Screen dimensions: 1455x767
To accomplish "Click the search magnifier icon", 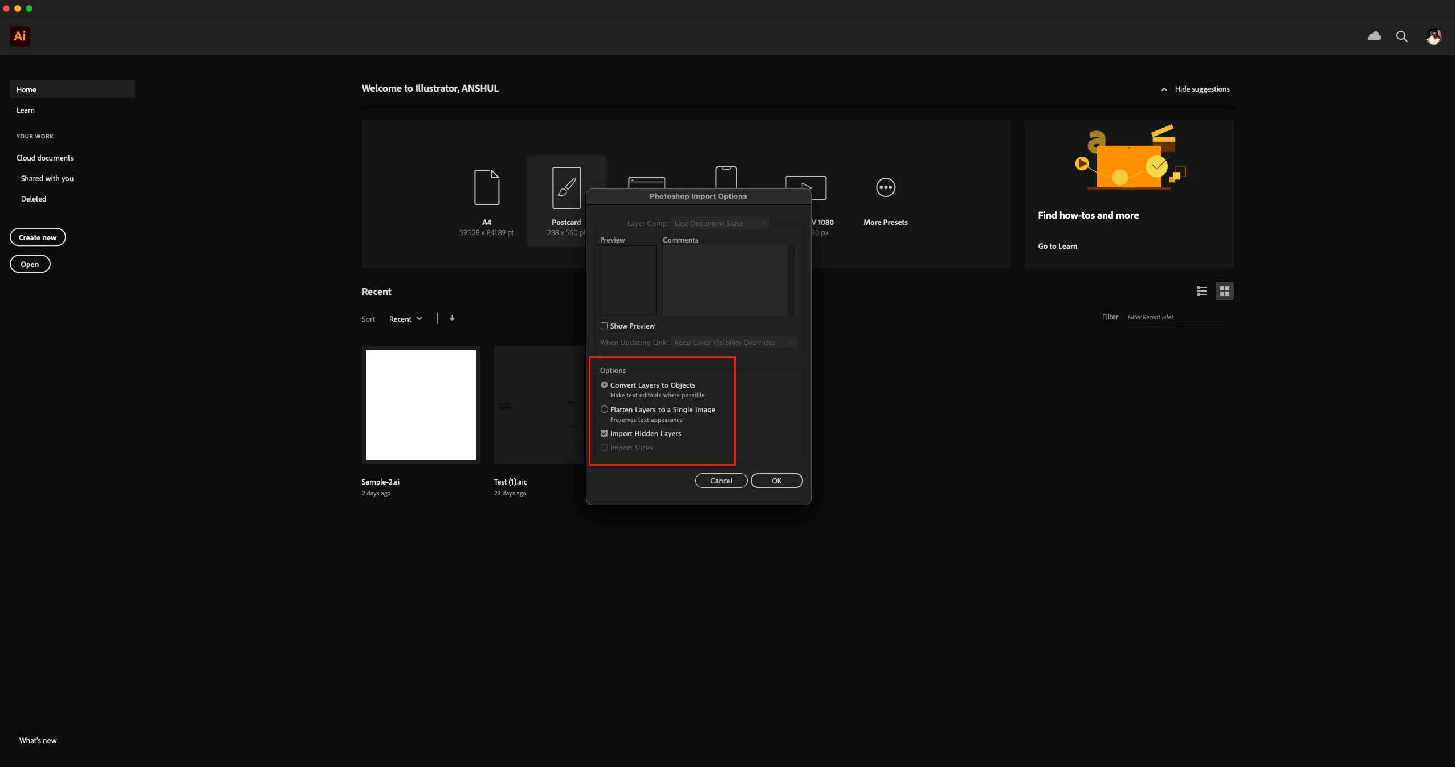I will pos(1401,36).
